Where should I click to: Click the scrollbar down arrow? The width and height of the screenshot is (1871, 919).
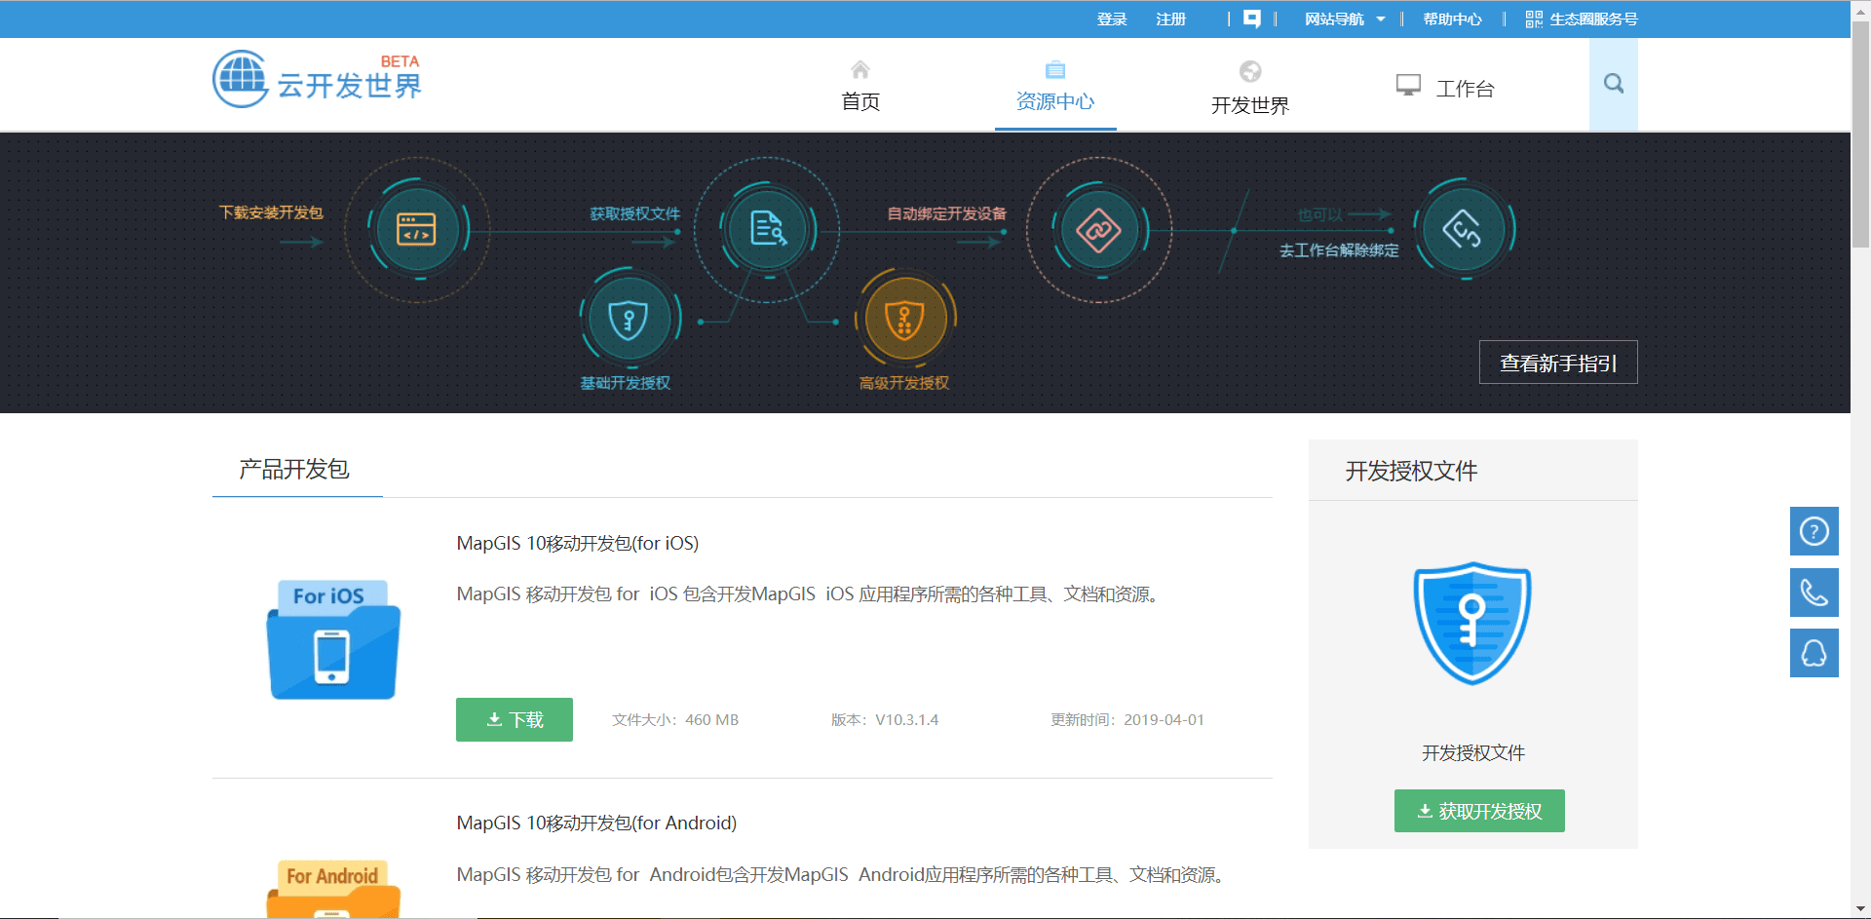tap(1860, 908)
